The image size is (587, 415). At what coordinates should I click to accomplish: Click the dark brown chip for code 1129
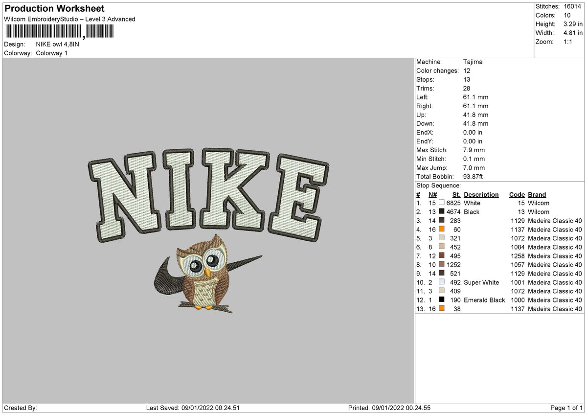(x=442, y=221)
